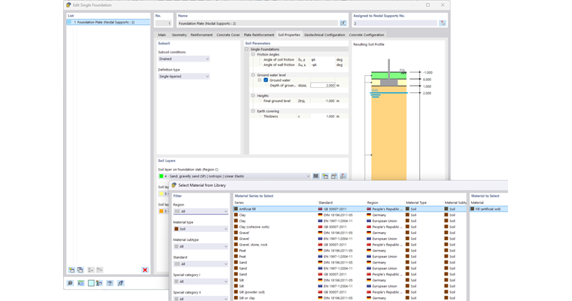The width and height of the screenshot is (572, 301).
Task: Click the last material icon right of Region C dropdown
Action: pyautogui.click(x=343, y=176)
